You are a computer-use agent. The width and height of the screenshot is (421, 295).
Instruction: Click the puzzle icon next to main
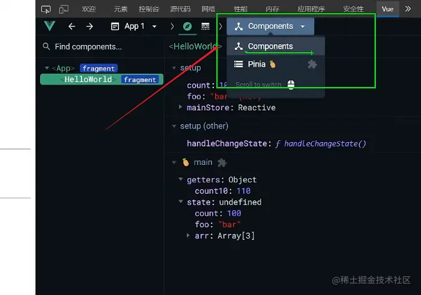click(222, 162)
